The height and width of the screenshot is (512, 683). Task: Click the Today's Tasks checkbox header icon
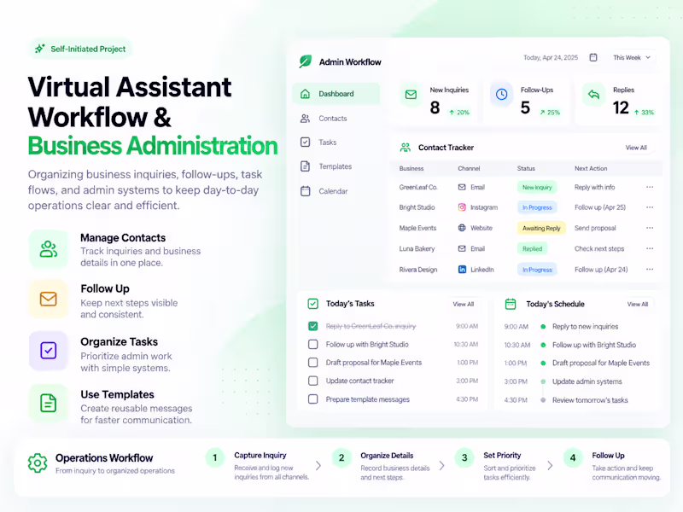[312, 304]
